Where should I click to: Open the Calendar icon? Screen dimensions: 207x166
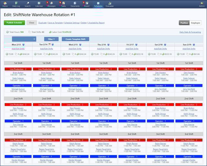[39, 3]
